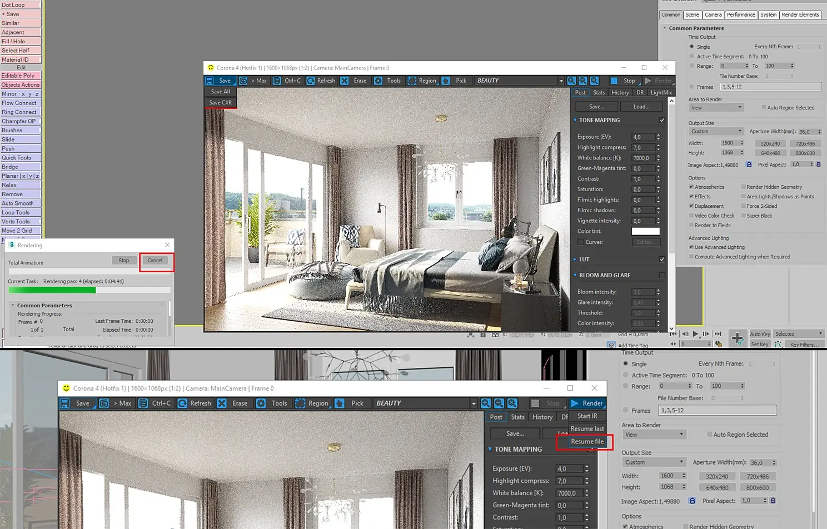The width and height of the screenshot is (827, 529).
Task: Open the Custom Output Size dropdown in the lower Render Setup
Action: [654, 462]
